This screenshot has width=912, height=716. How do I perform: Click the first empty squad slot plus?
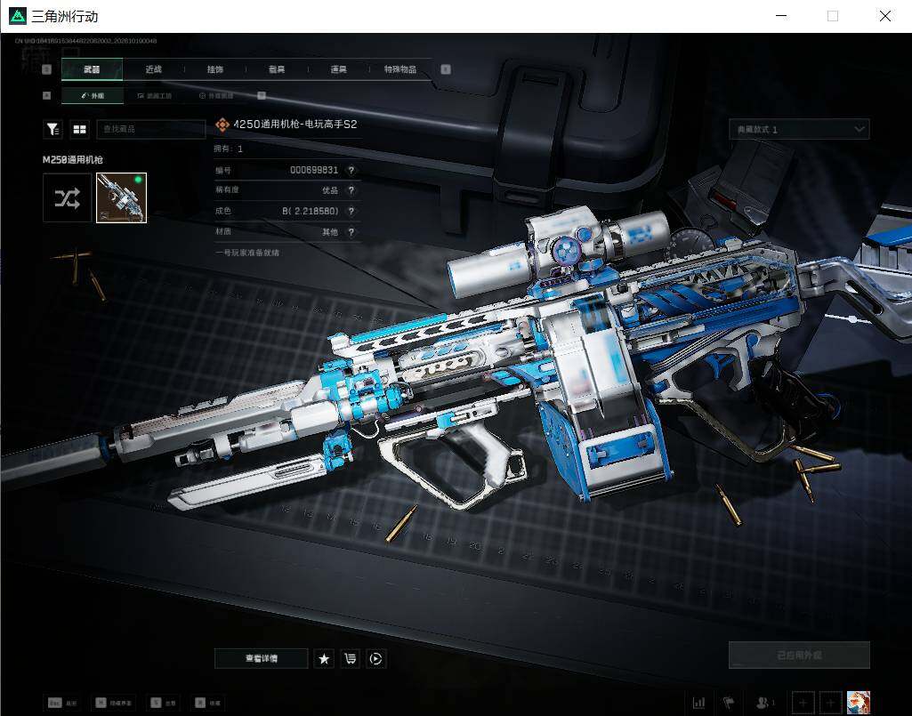(x=803, y=703)
